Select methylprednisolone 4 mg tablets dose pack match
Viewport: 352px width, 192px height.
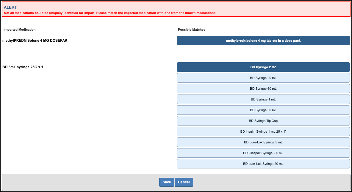[263, 41]
